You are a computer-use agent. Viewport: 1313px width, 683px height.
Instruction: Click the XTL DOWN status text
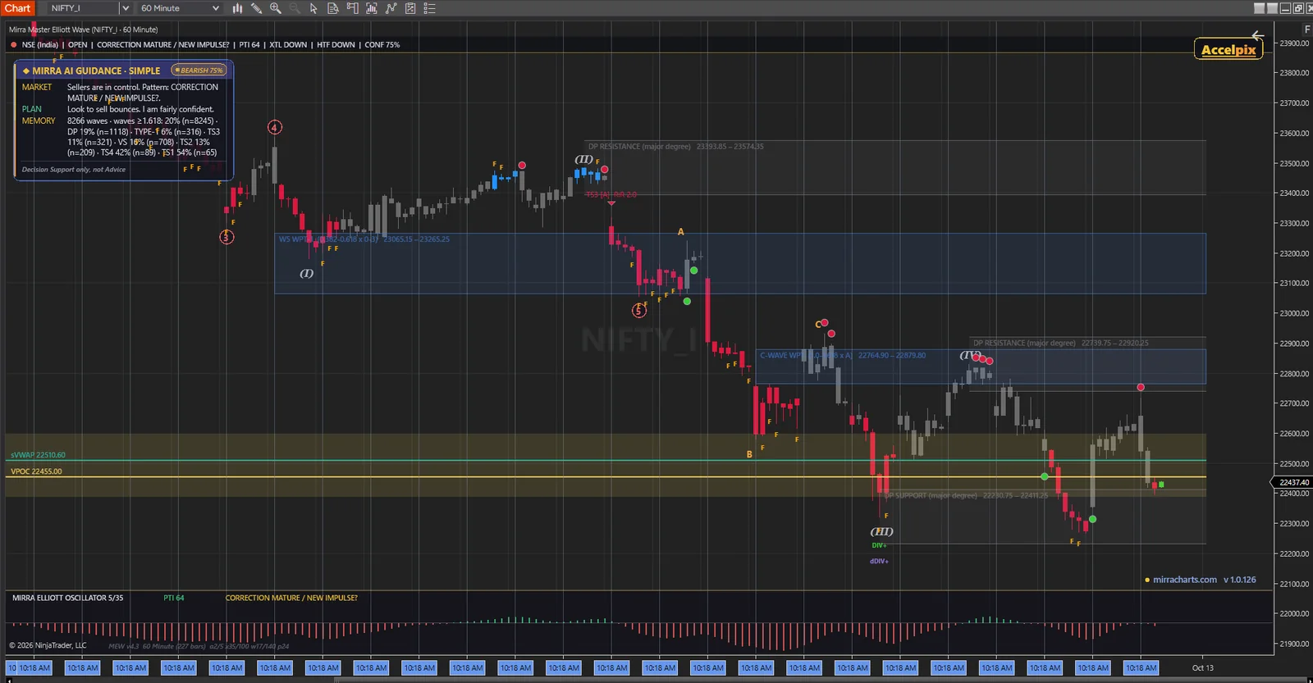(x=288, y=45)
